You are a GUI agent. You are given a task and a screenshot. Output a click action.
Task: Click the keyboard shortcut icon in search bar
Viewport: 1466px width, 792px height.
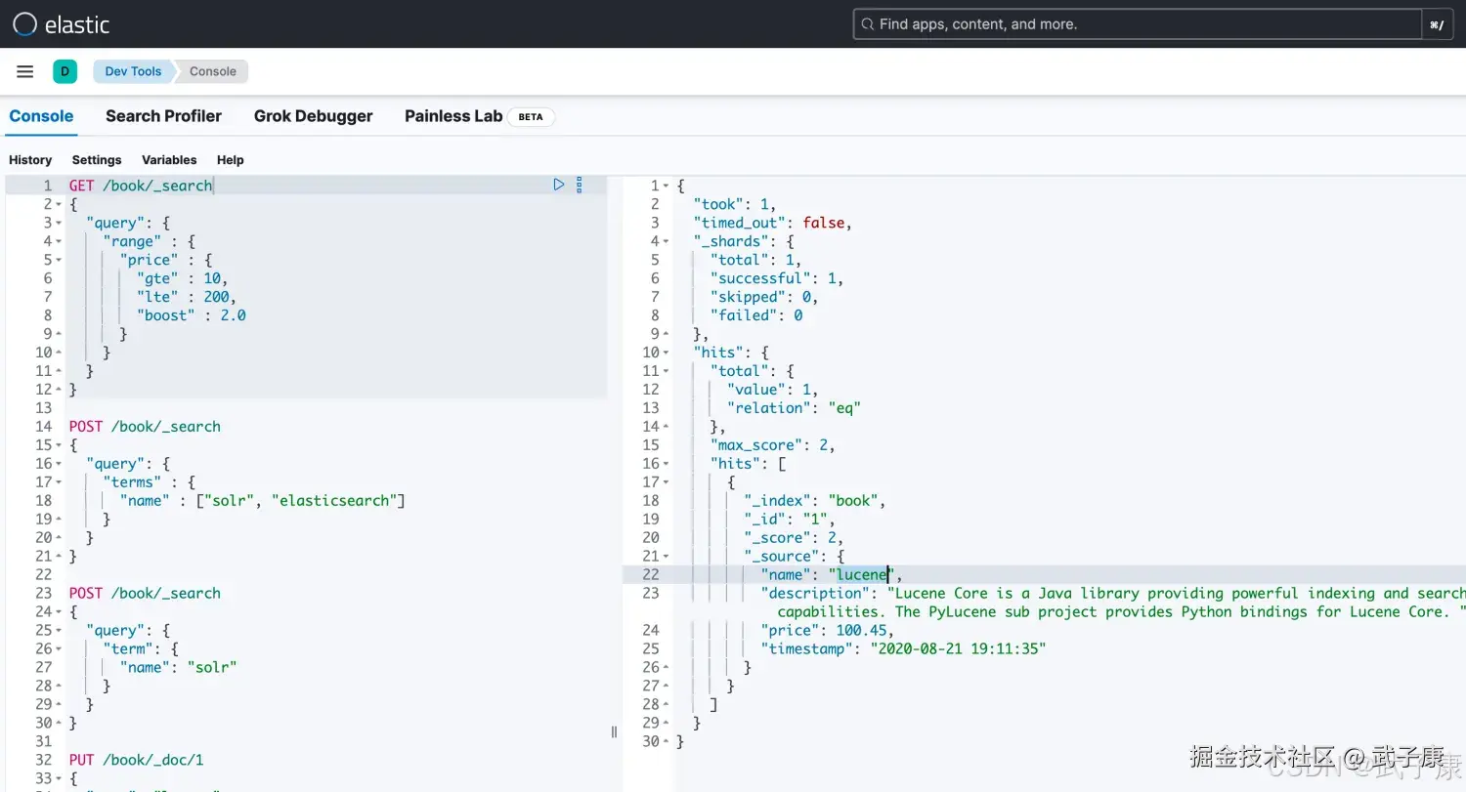(1436, 24)
